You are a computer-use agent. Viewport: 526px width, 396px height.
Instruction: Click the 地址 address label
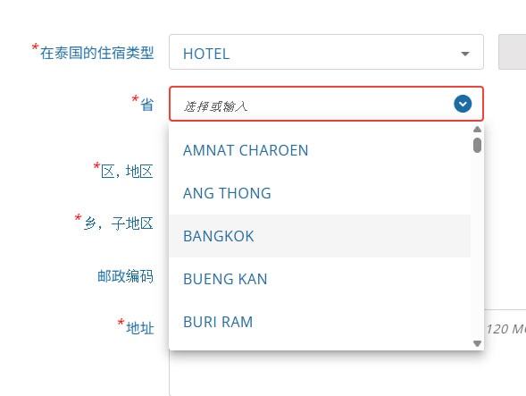pos(140,328)
